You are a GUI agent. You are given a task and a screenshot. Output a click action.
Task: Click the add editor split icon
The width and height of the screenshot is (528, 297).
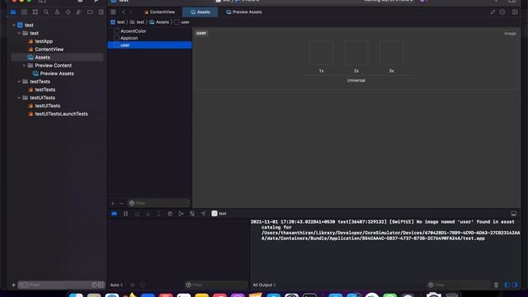[515, 12]
